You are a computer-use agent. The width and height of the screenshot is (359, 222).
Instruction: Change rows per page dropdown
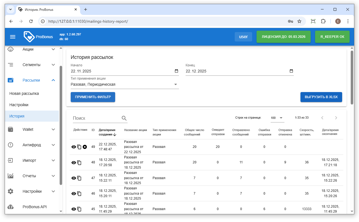point(277,118)
